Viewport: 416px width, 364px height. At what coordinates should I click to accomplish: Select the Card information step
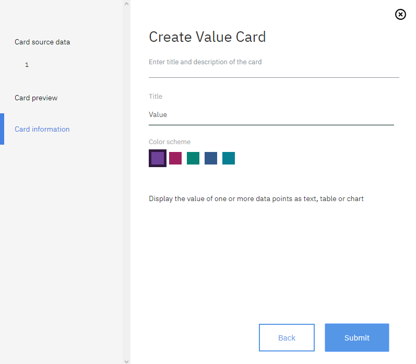(x=42, y=129)
